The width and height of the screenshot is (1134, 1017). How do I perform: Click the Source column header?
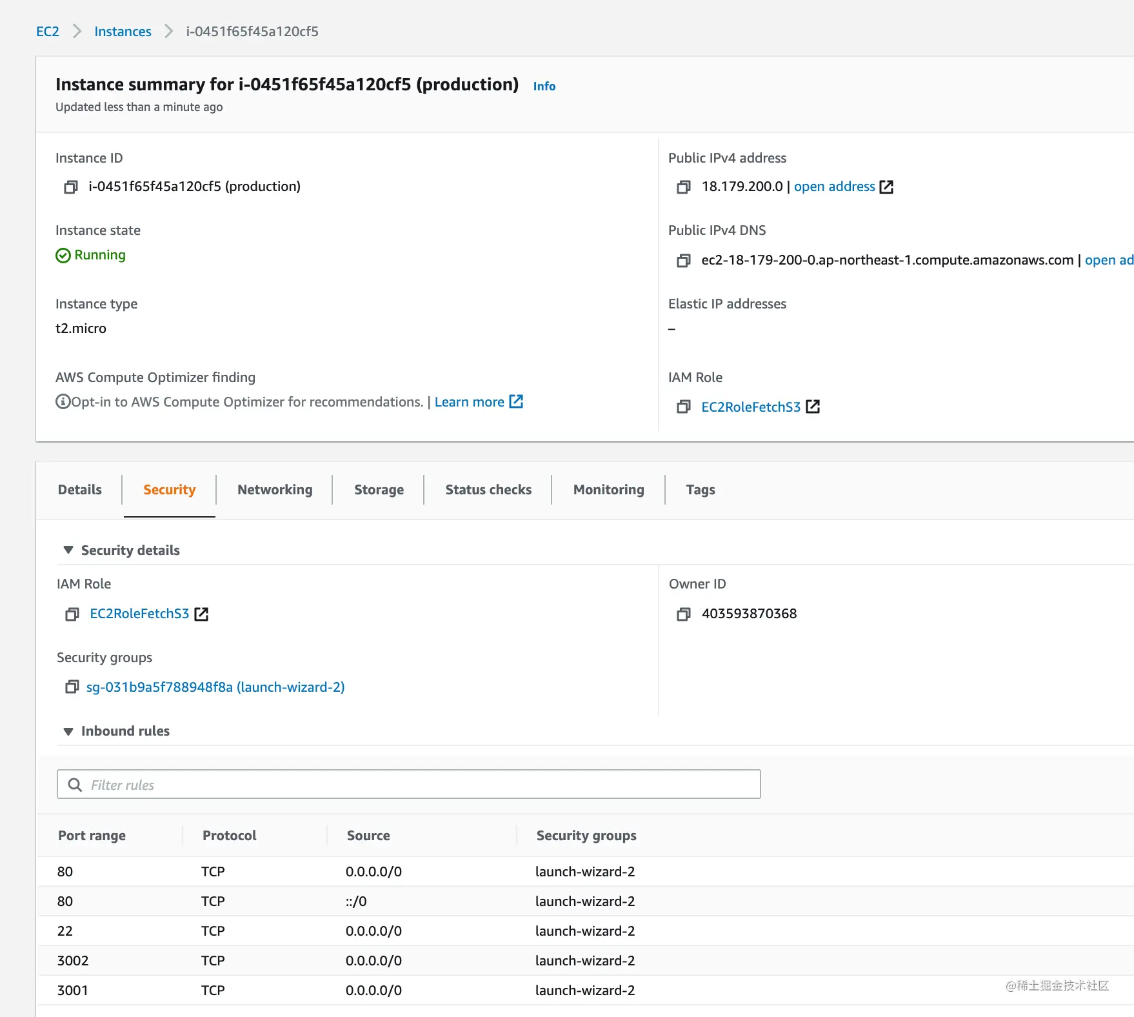point(368,836)
